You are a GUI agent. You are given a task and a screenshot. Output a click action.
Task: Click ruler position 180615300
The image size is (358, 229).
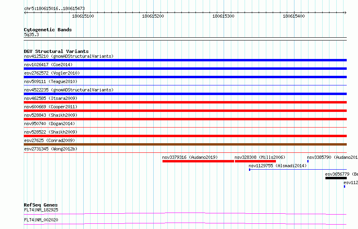223,16
